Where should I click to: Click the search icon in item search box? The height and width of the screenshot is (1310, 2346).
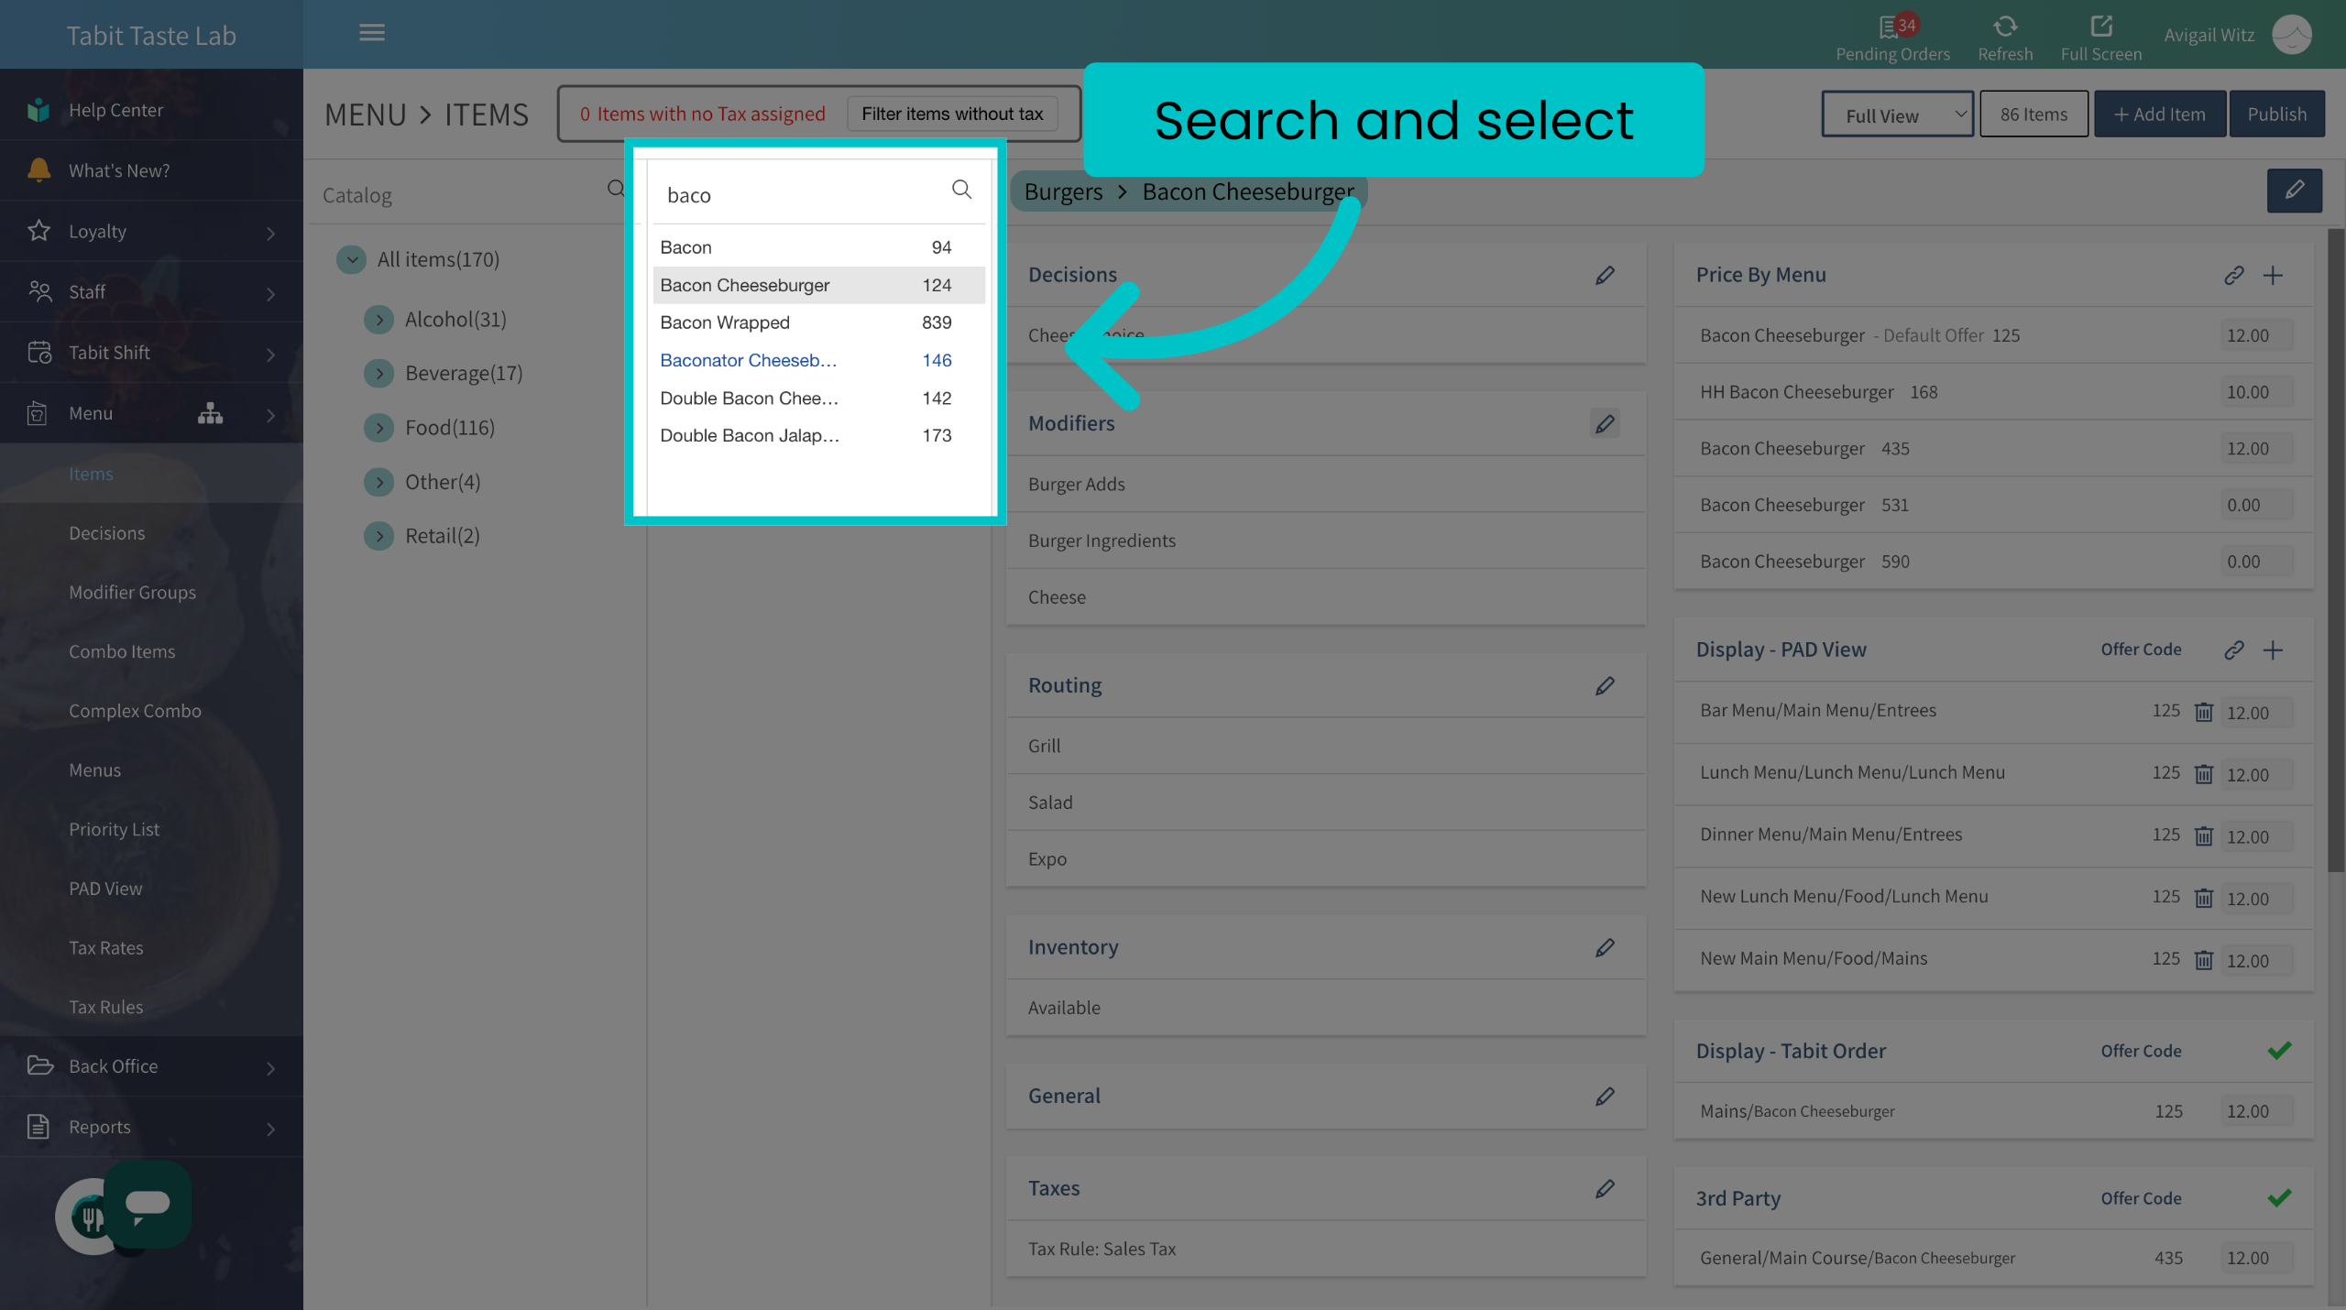(x=961, y=190)
